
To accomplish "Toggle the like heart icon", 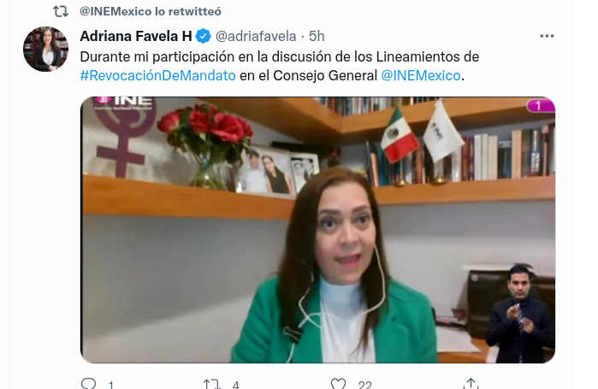I will 338,383.
